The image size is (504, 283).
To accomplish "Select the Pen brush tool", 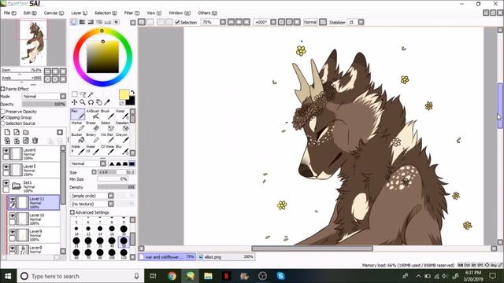I will click(77, 114).
